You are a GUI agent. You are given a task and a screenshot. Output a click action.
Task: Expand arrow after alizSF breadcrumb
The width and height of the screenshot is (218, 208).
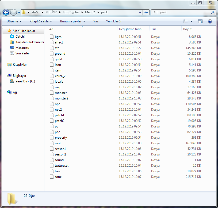click(x=43, y=12)
